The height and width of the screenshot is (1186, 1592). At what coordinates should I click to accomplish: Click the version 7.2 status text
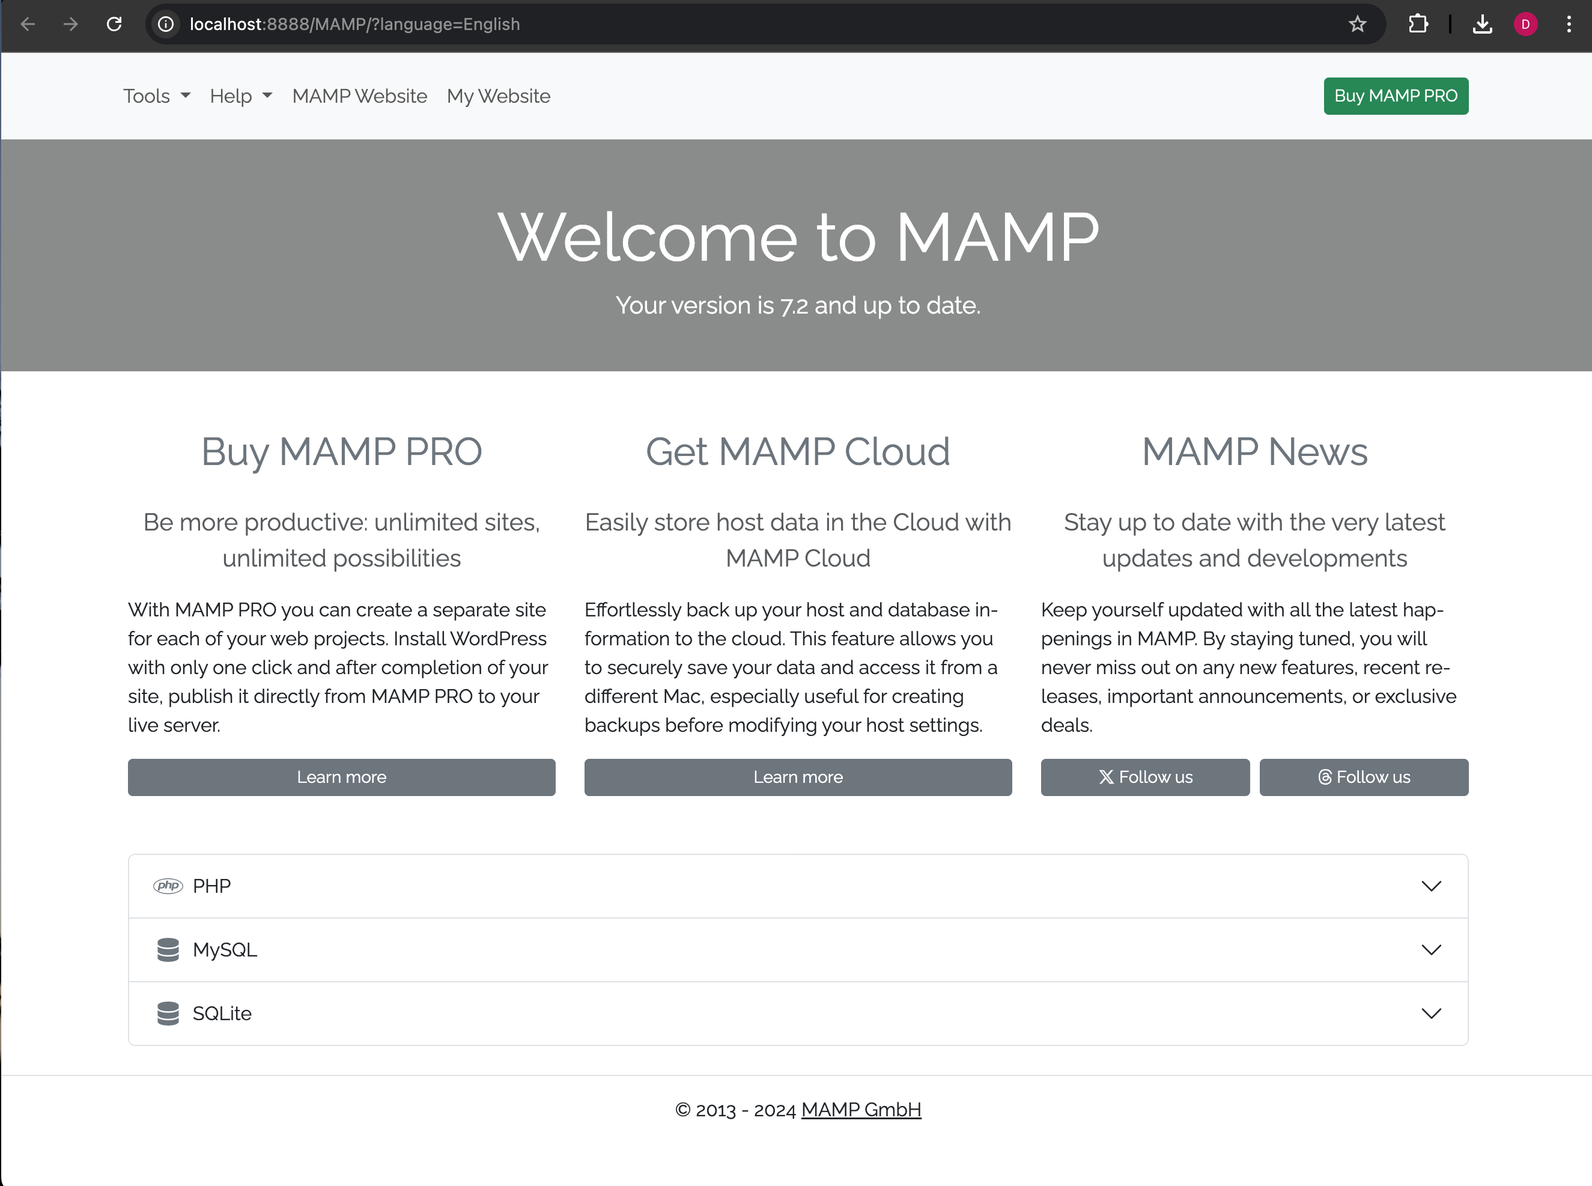(798, 306)
